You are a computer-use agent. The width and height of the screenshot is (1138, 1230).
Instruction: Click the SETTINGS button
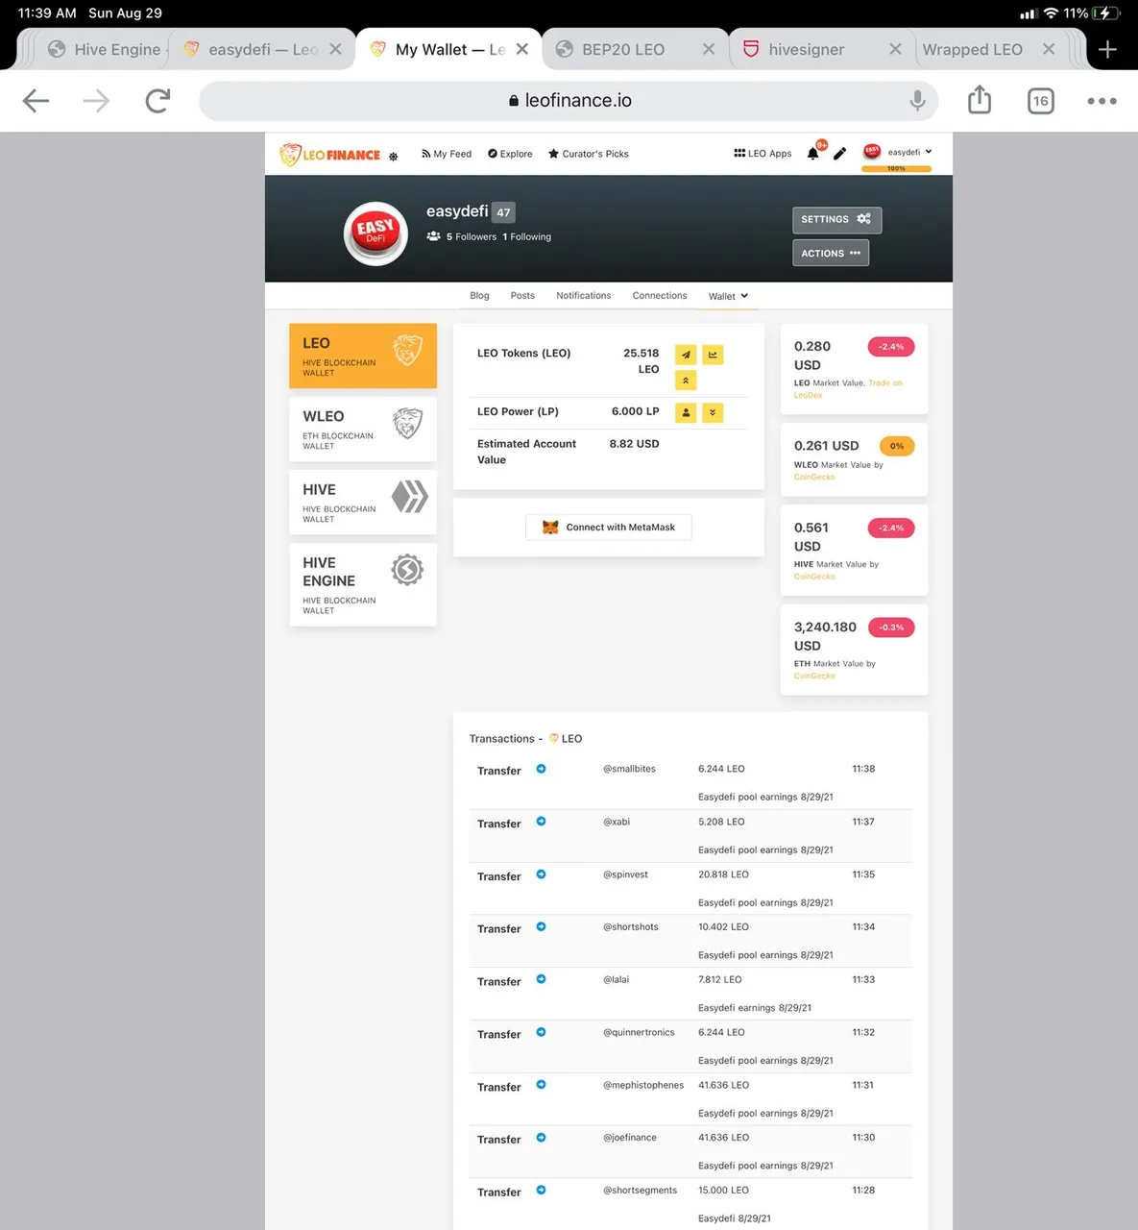point(836,220)
